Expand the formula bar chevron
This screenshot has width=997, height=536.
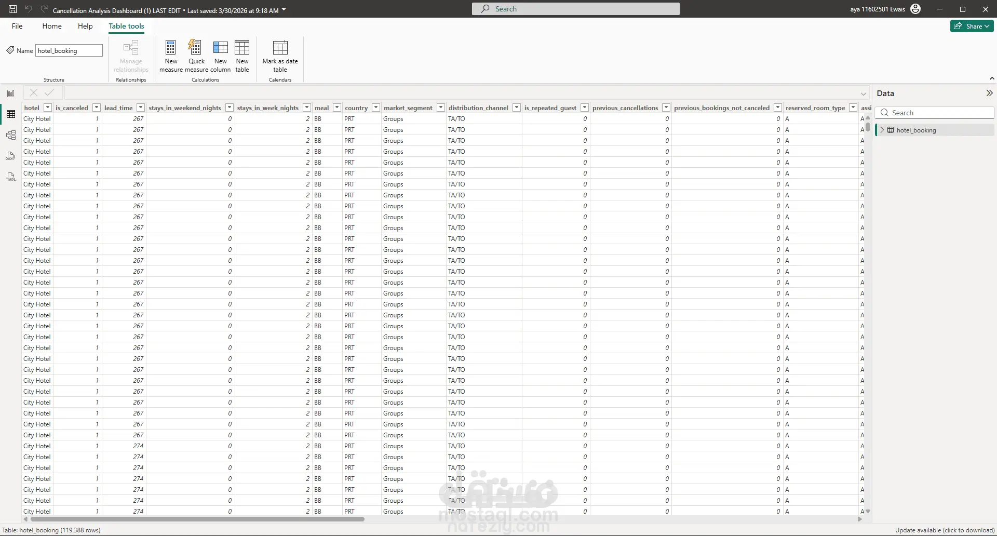(x=864, y=94)
